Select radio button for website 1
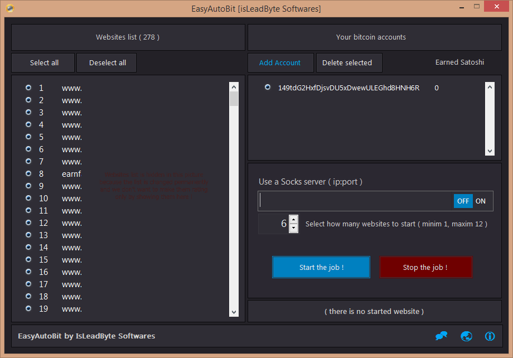The height and width of the screenshot is (358, 513). click(28, 88)
